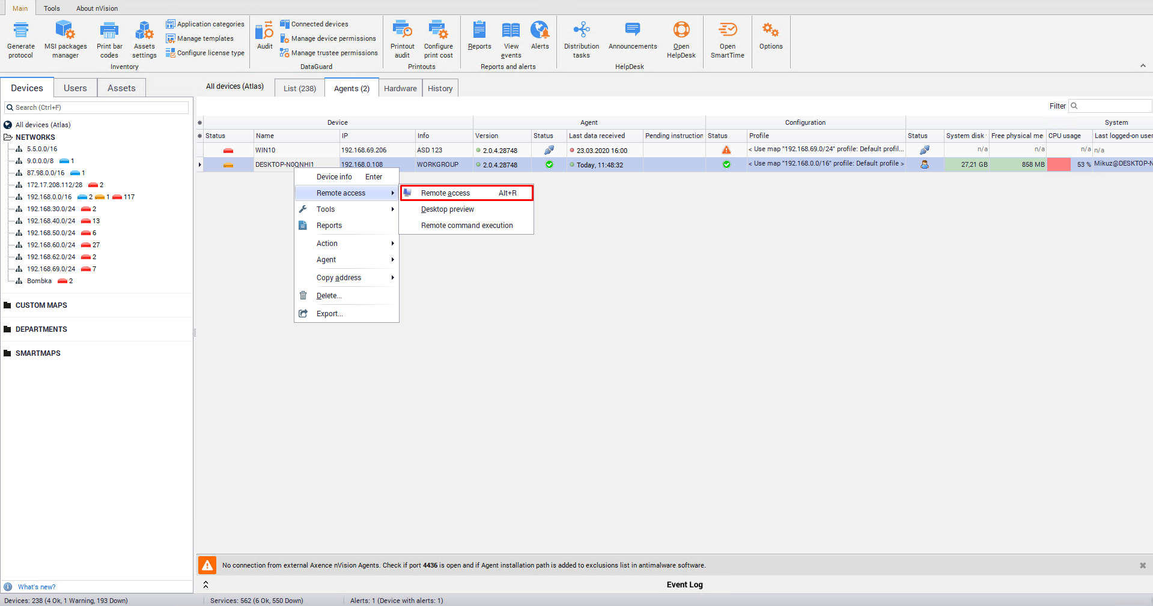Collapse the ribbon with the chevron arrow

click(1143, 66)
